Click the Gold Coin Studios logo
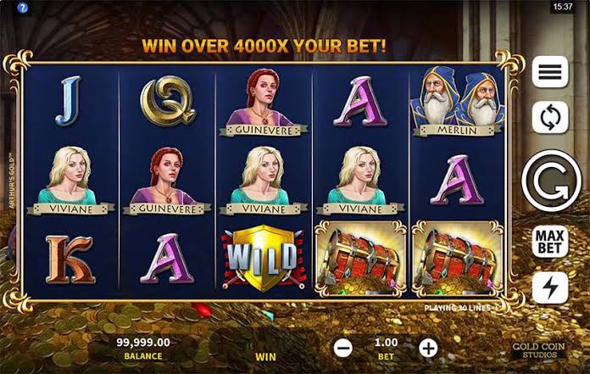This screenshot has height=374, width=590. click(539, 350)
